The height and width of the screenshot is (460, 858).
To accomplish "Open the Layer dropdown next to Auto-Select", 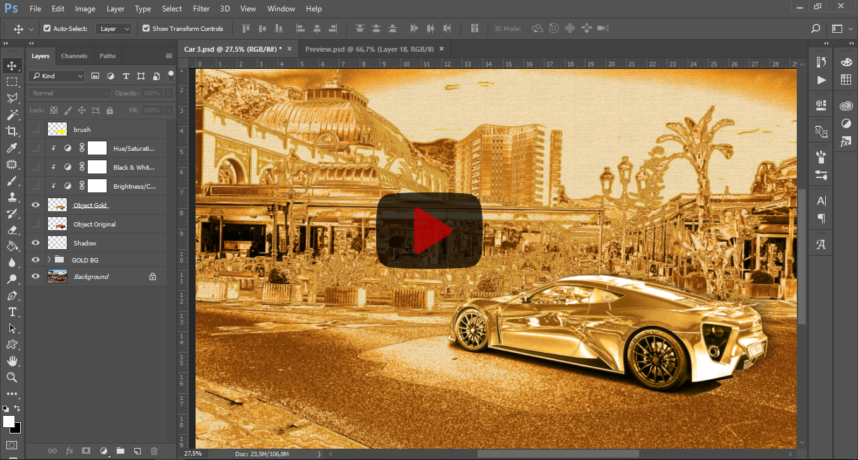I will pyautogui.click(x=114, y=28).
